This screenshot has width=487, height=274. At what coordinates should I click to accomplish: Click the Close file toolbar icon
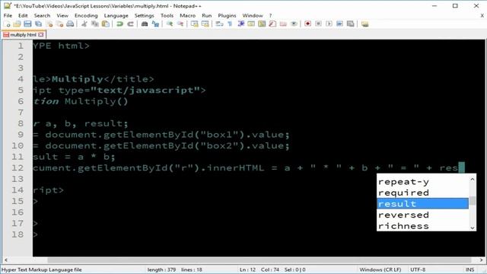(x=49, y=24)
